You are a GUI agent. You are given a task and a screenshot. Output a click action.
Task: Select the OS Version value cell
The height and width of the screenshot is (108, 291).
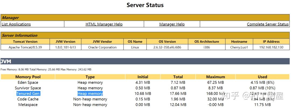pyautogui.click(x=167, y=47)
